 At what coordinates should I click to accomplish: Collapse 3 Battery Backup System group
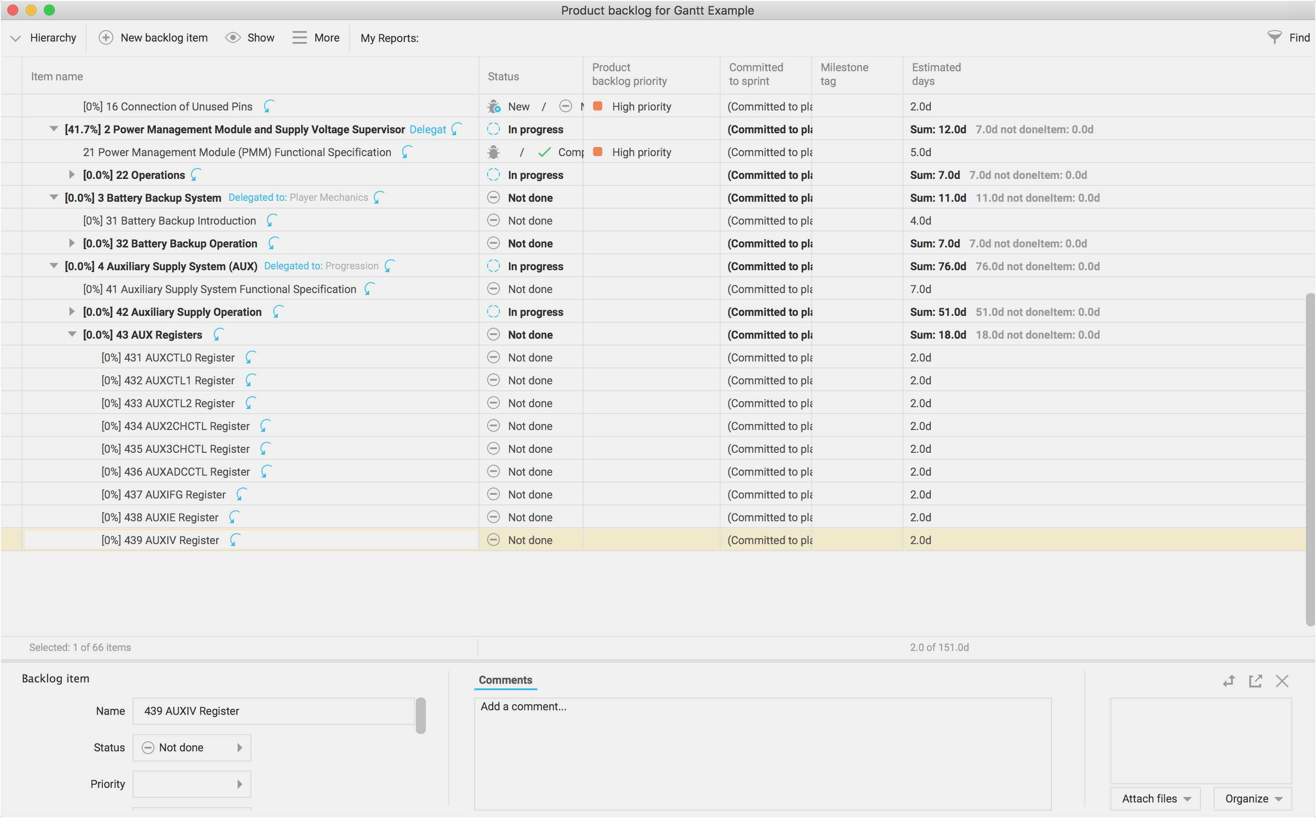pyautogui.click(x=53, y=198)
